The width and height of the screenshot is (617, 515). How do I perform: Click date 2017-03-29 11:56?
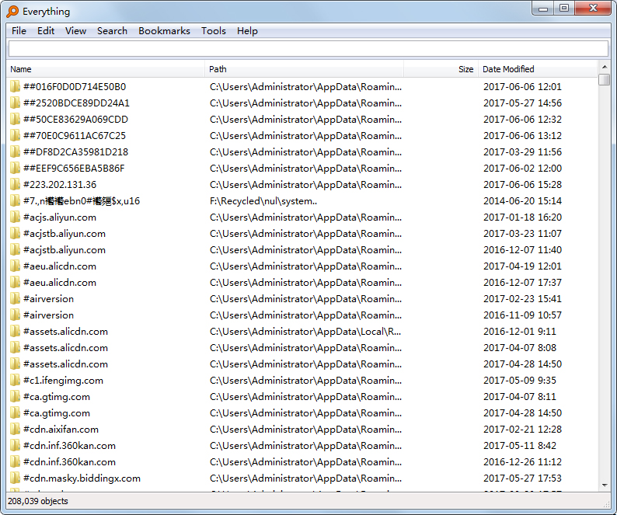[x=522, y=152]
